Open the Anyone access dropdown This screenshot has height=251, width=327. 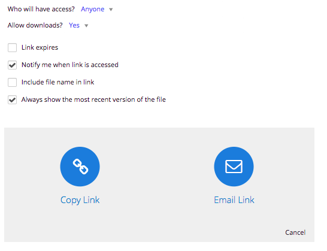(x=93, y=9)
